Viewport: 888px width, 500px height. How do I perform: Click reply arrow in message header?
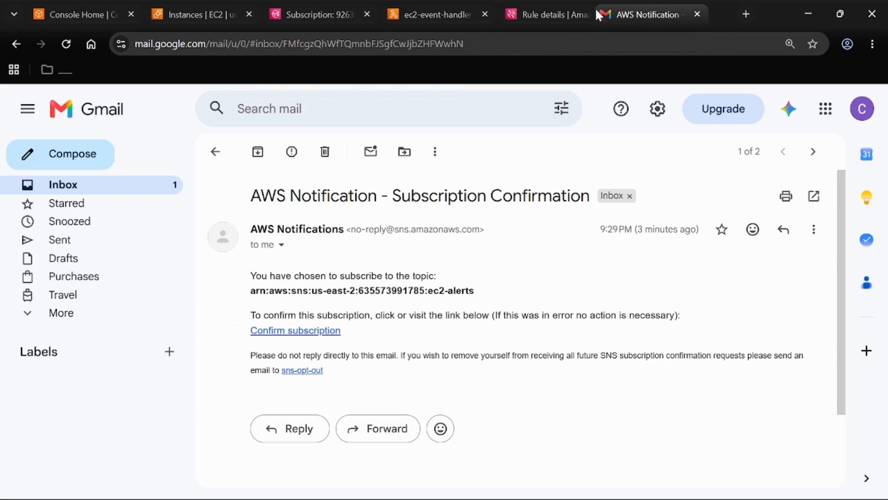783,230
